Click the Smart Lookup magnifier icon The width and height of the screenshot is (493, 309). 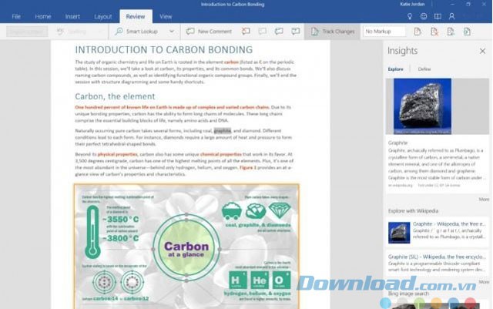click(x=119, y=32)
